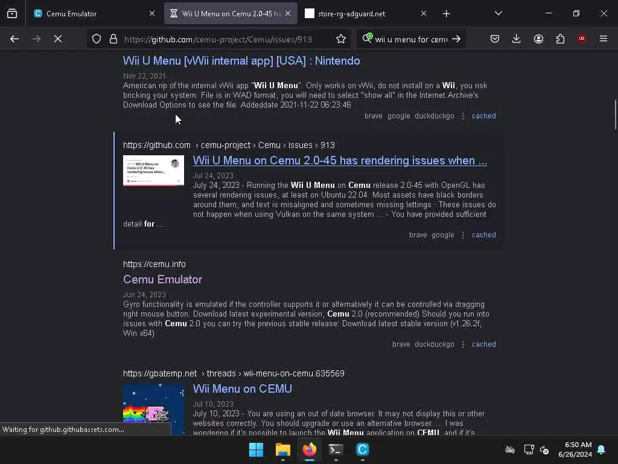
Task: Open the Nyan Cat gbatemp thumbnail
Action: click(x=153, y=409)
